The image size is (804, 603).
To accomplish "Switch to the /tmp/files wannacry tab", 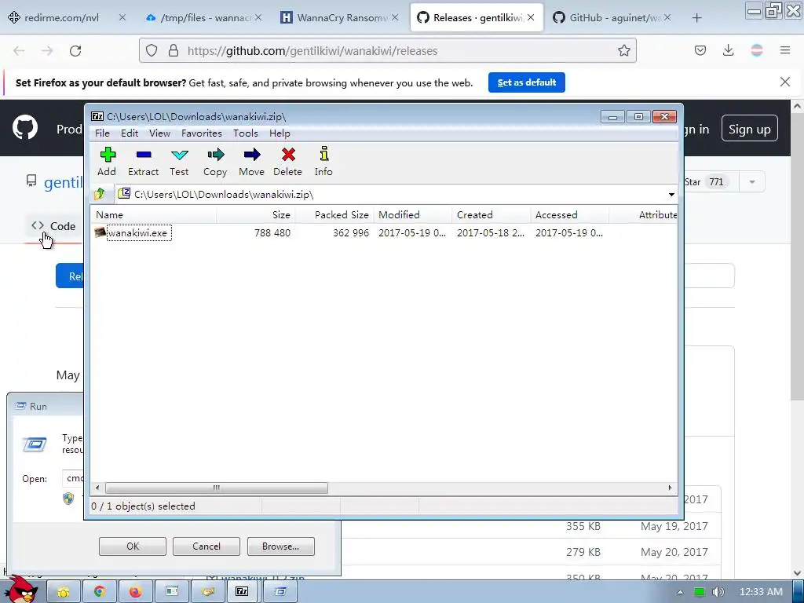I will 205,18.
